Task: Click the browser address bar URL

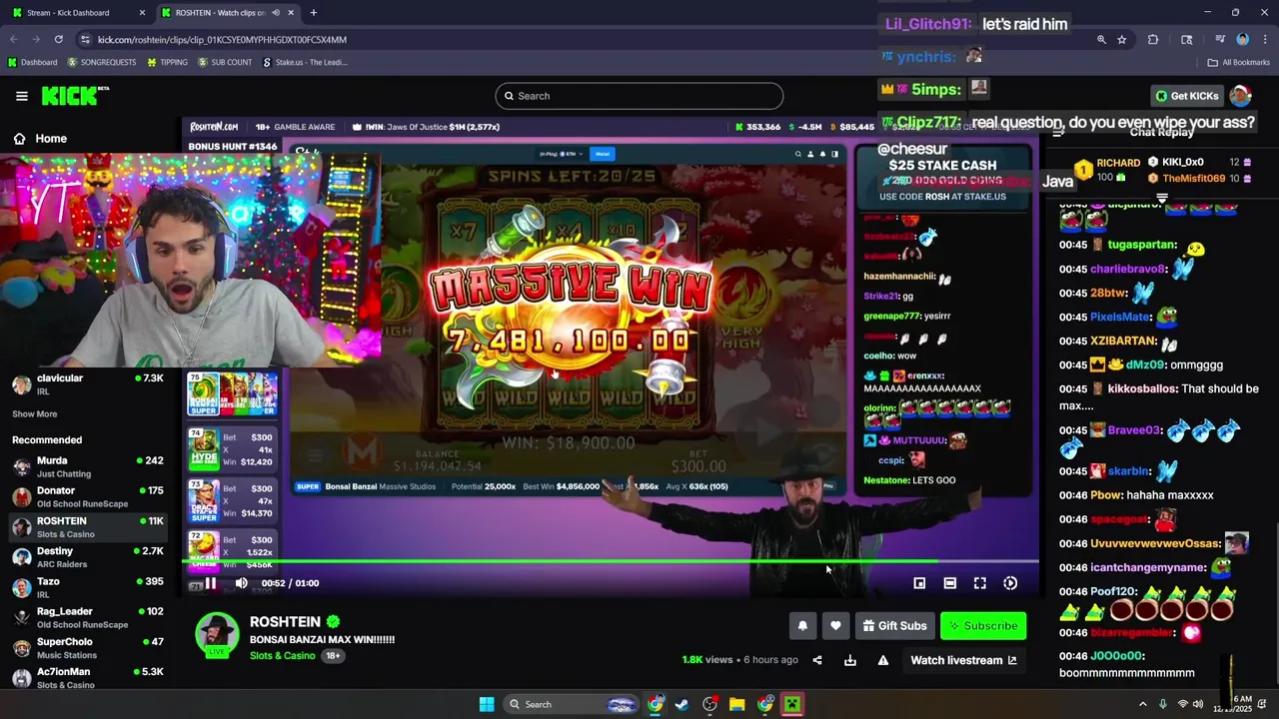Action: 222,39
